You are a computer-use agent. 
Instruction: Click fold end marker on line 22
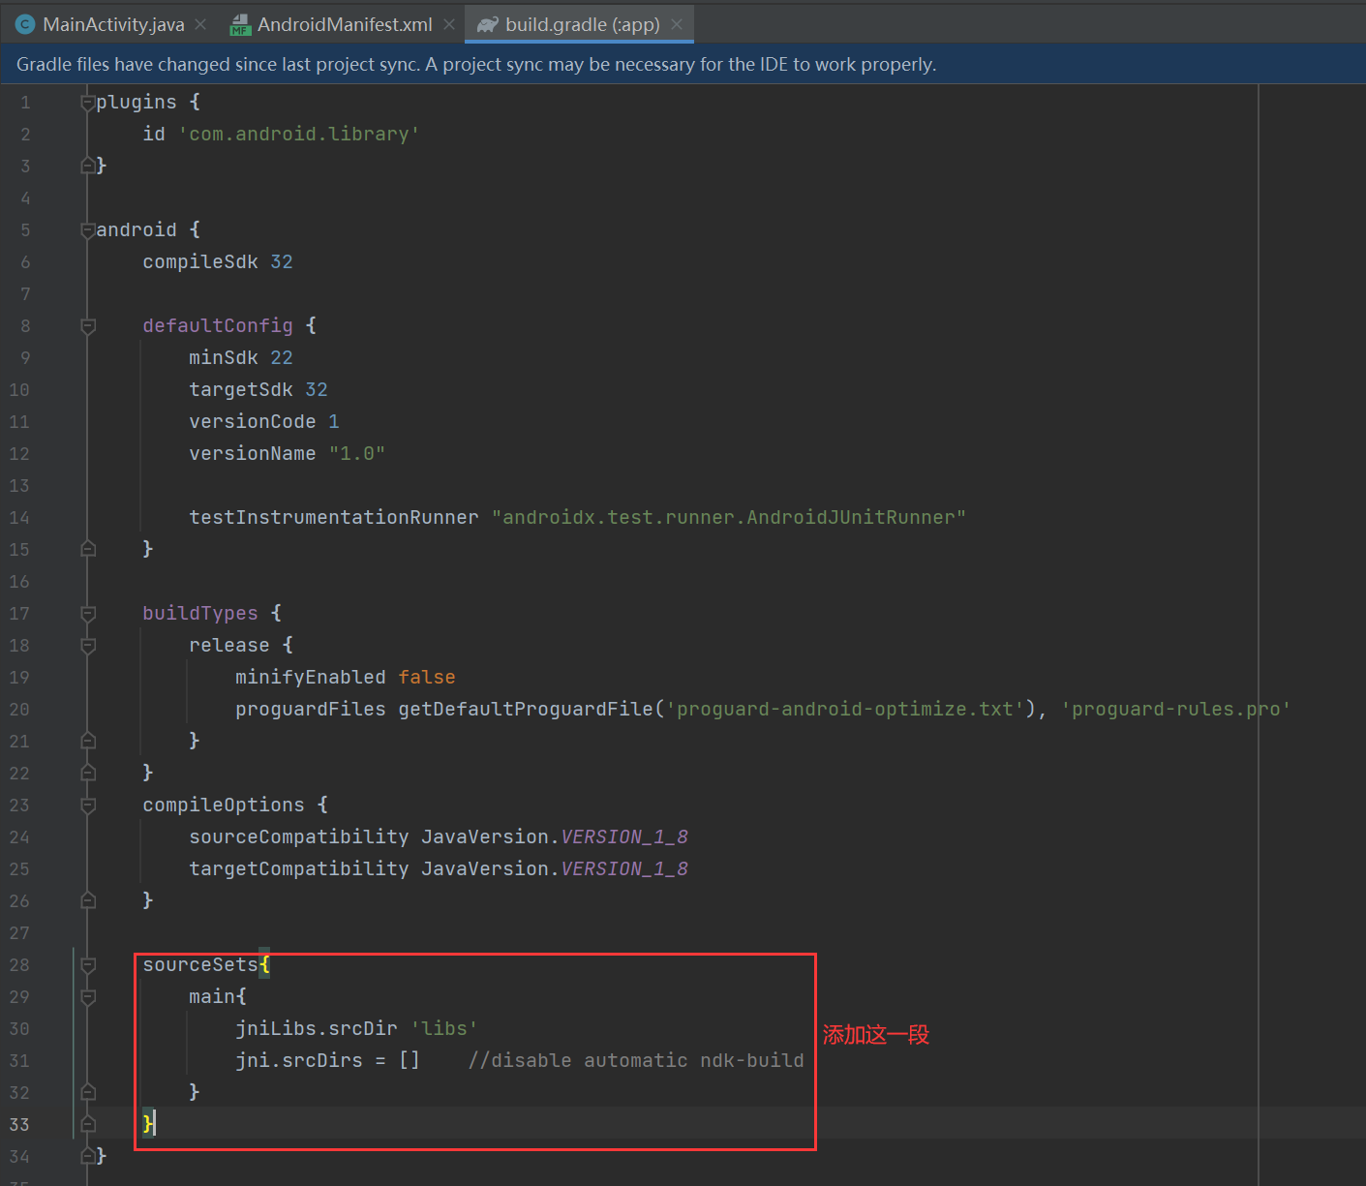(88, 773)
